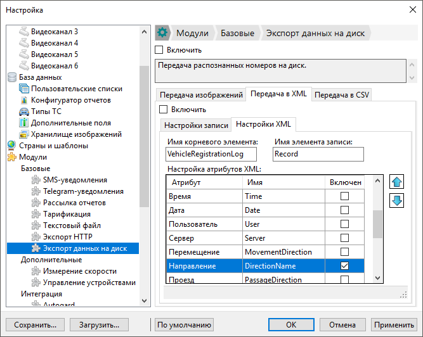Toggle the Включен checkbox for Время attribute
Viewport: 423px width, 337px height.
click(344, 196)
